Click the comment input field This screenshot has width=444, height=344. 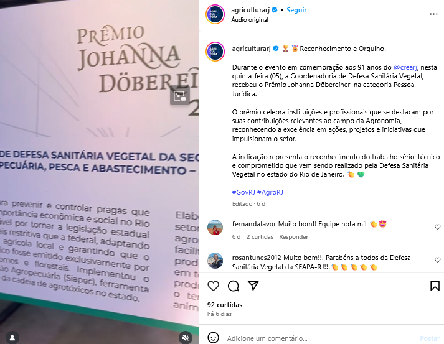click(321, 338)
